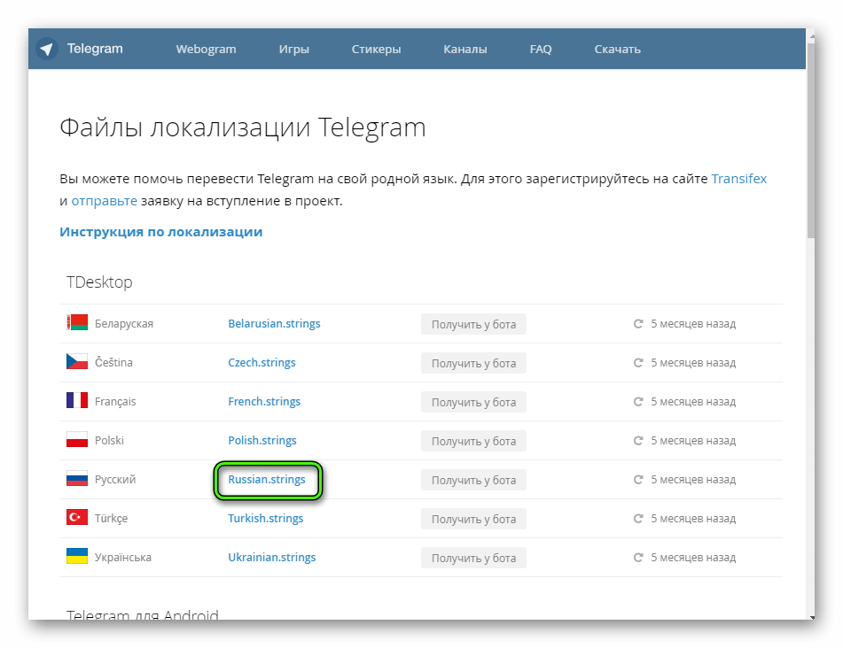Click the Turkish flag icon
This screenshot has width=843, height=648.
click(x=77, y=518)
